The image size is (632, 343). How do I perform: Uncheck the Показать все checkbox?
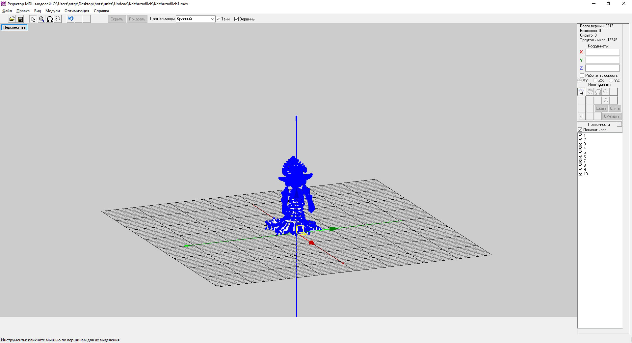click(580, 130)
